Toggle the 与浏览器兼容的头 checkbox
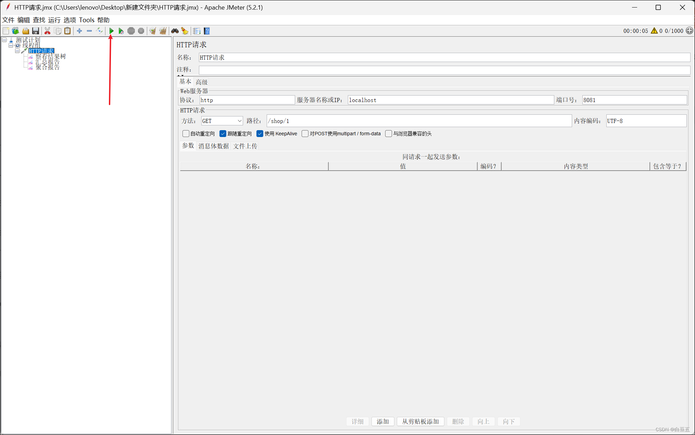The height and width of the screenshot is (435, 695). click(389, 134)
